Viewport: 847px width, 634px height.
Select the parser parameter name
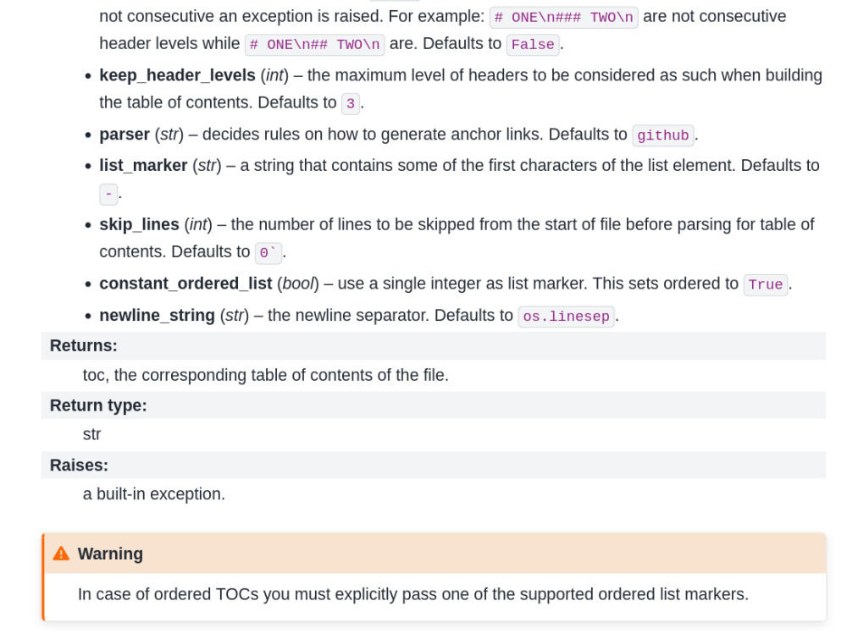point(125,134)
